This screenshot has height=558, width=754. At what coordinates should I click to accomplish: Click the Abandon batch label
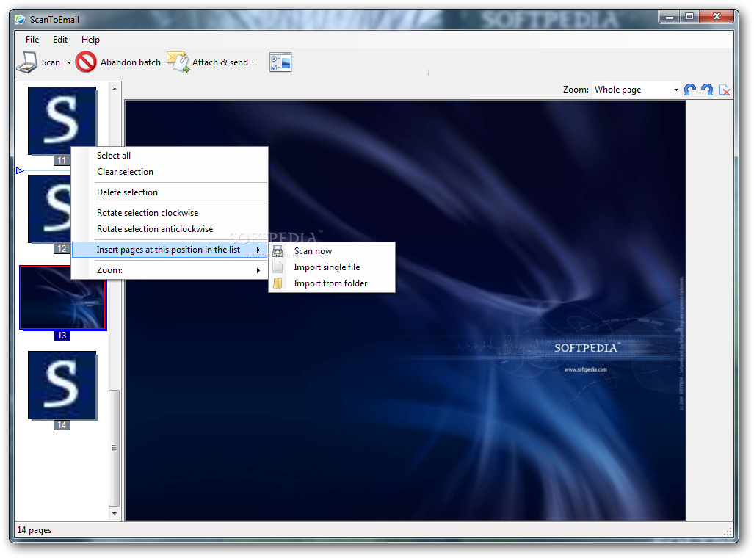point(130,62)
